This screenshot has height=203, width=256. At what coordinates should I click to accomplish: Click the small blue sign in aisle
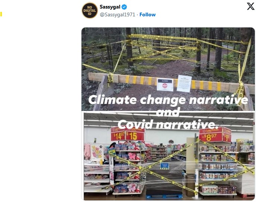tap(164, 166)
